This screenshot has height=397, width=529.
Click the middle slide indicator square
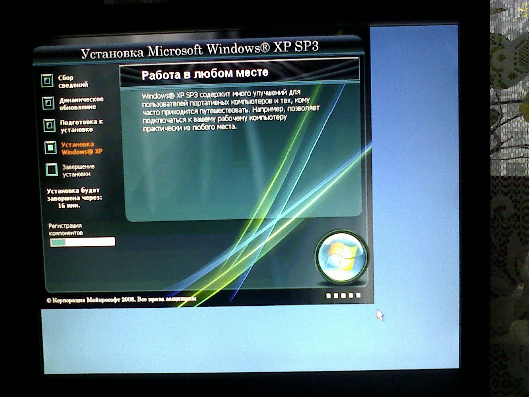click(x=343, y=295)
